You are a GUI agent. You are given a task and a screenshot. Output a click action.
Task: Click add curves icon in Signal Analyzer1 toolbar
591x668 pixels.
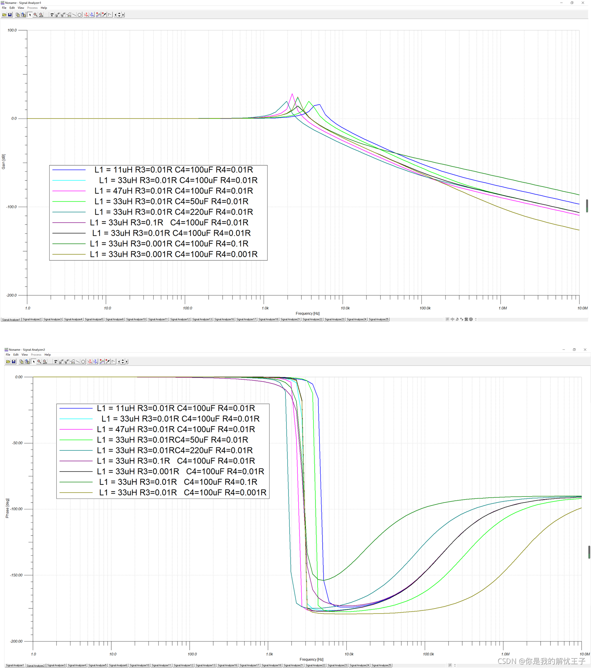point(98,15)
